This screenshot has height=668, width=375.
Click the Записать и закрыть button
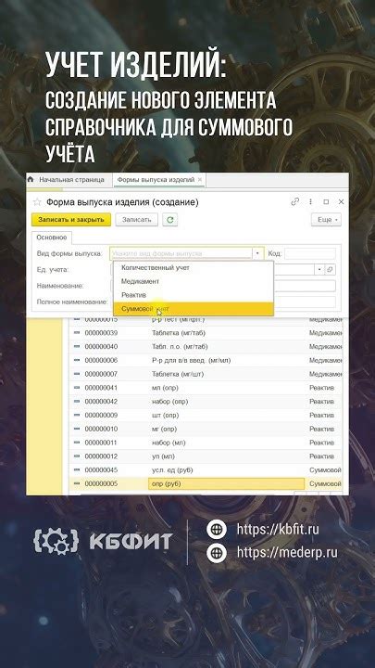pos(71,220)
